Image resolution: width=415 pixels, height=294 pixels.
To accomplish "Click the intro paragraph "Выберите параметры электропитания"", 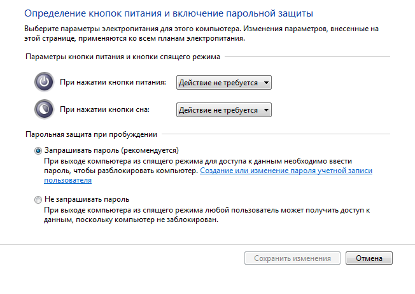I will tap(201, 33).
